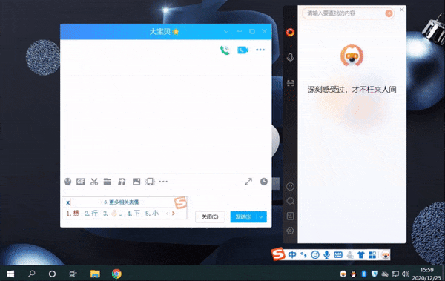Image resolution: width=445 pixels, height=281 pixels.
Task: Toggle punctuation mode on Sogou toolbar
Action: click(303, 254)
